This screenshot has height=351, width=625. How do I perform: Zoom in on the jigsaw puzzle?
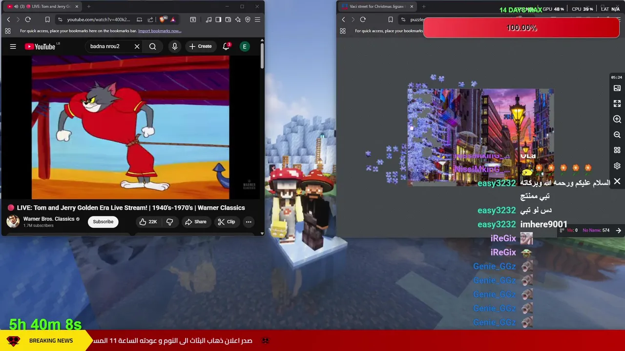(617, 119)
